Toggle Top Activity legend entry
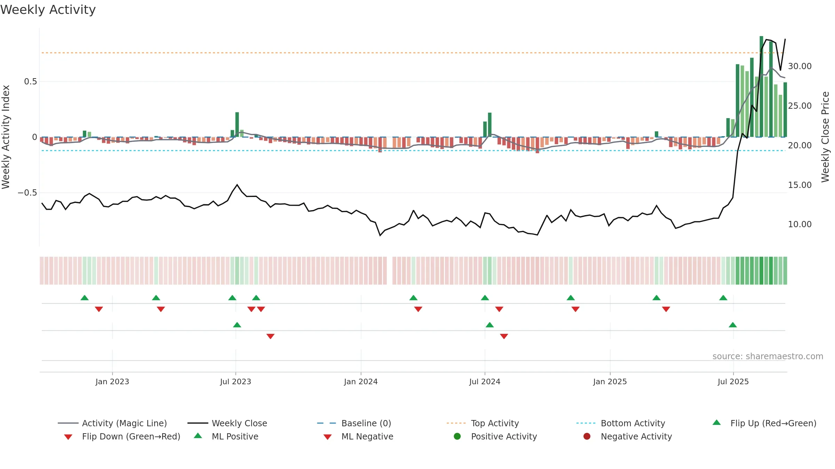 pyautogui.click(x=483, y=423)
